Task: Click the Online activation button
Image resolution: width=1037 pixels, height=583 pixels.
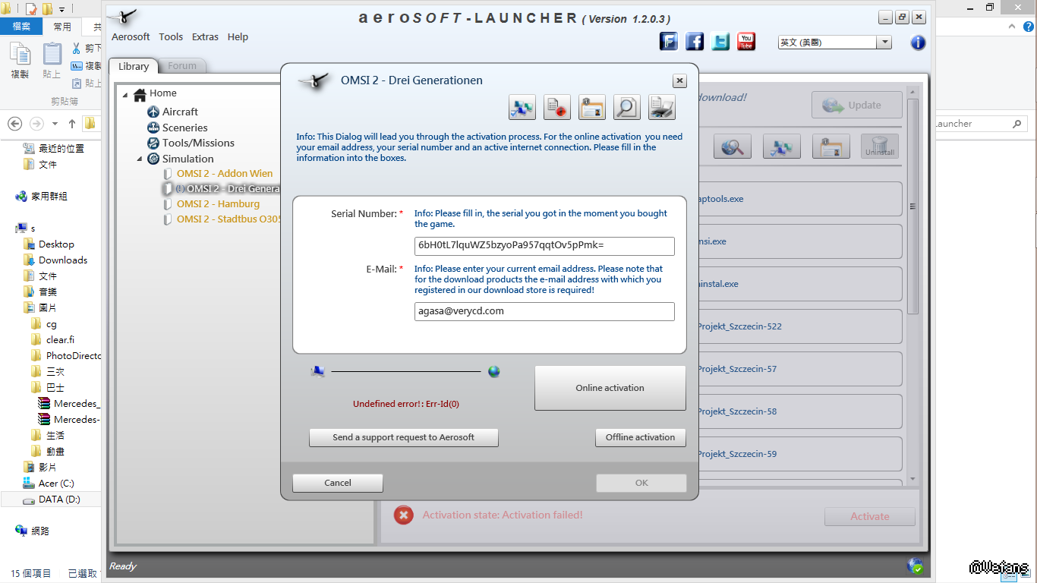Action: 610,388
